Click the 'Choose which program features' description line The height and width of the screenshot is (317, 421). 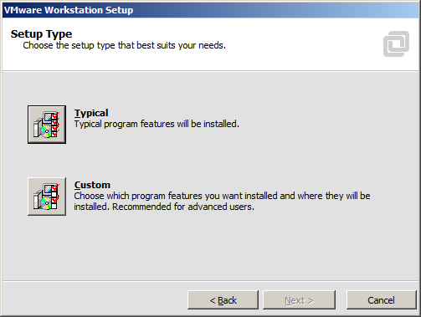tap(222, 196)
